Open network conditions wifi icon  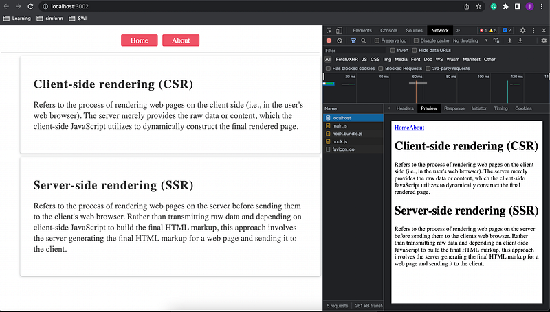(496, 40)
